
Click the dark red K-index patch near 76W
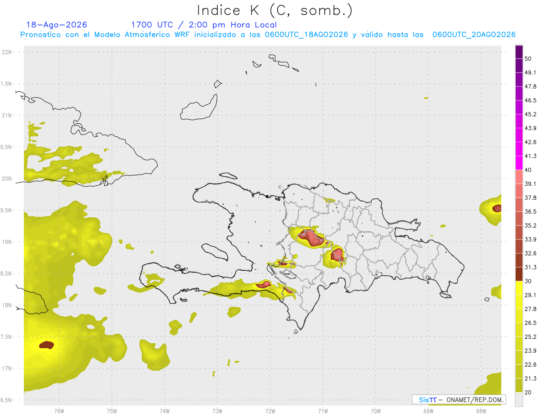click(46, 345)
